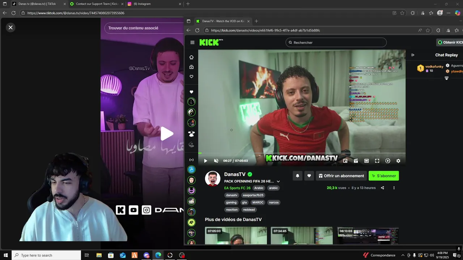Play the TikTok video
Screen dimensions: 463x260
coord(167,134)
